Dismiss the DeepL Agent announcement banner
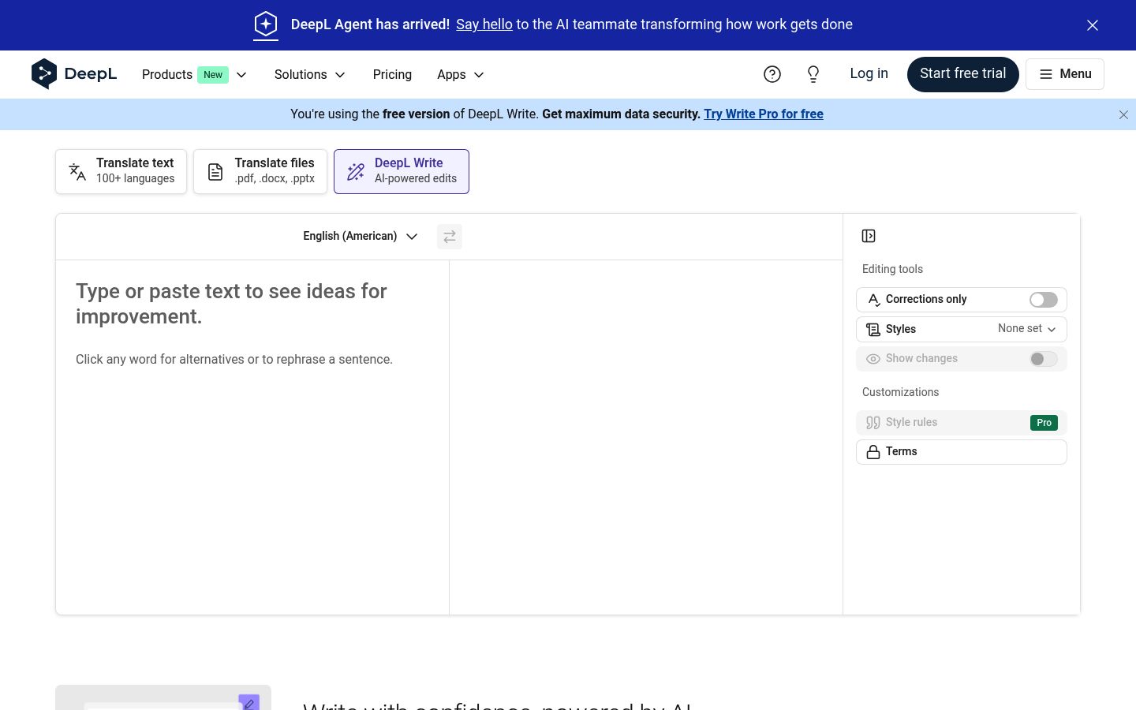The width and height of the screenshot is (1136, 710). (1093, 25)
